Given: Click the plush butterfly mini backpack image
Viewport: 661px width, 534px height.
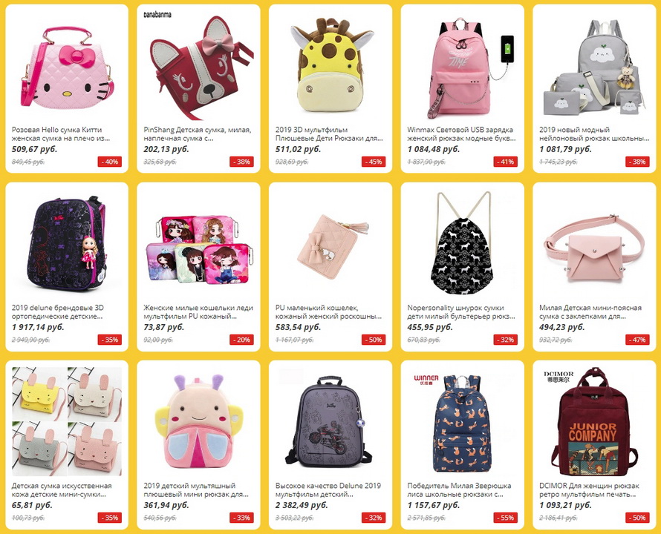Looking at the screenshot, I should coord(198,422).
